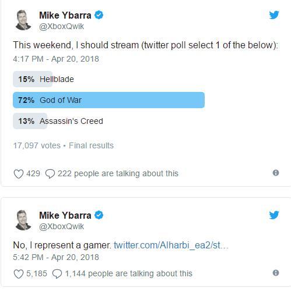Click the Twitter bird icon on the poll tweet

pos(274,15)
